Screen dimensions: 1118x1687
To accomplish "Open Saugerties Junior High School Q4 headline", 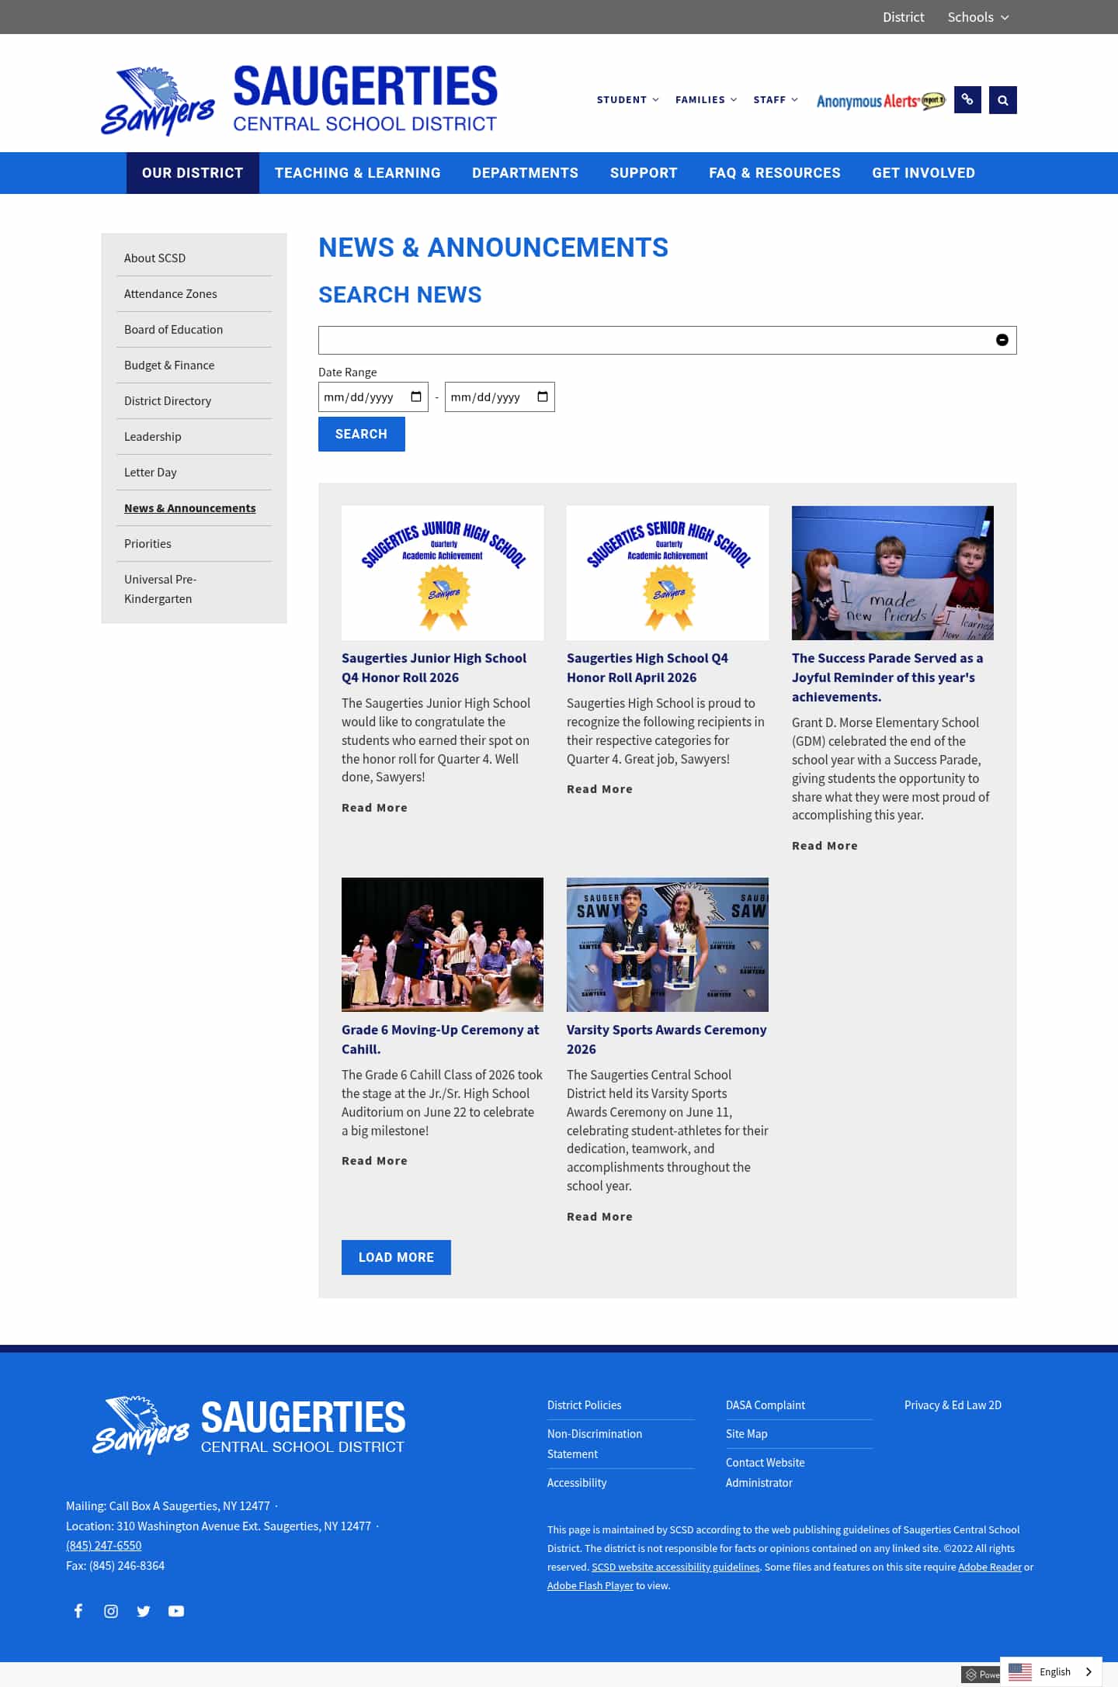I will click(x=434, y=667).
